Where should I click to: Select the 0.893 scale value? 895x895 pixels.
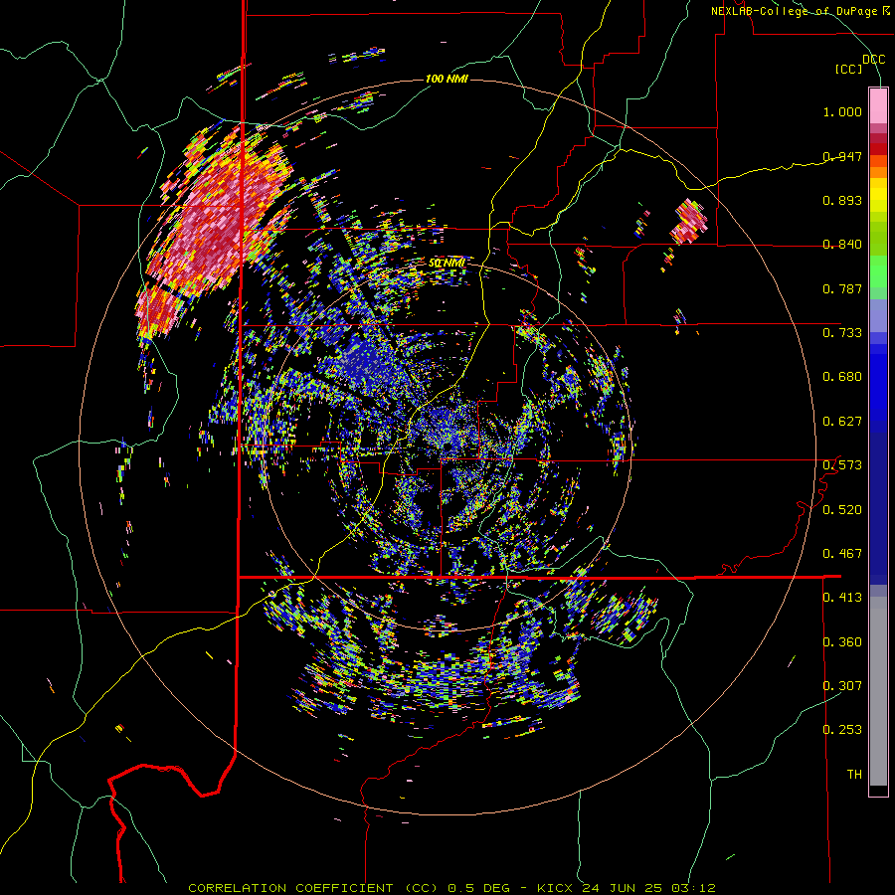(x=842, y=200)
